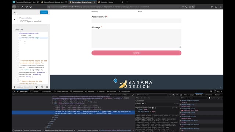Image resolution: width=235 pixels, height=132 pixels.
Task: Open the Inspecteur devtools tab
Action: (22, 91)
